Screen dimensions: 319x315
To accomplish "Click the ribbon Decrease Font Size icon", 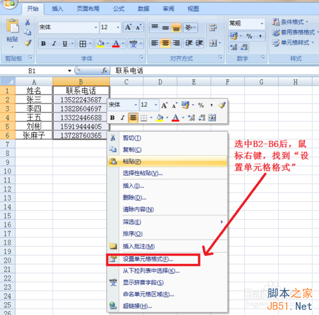I will (138, 27).
